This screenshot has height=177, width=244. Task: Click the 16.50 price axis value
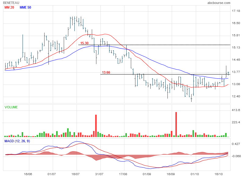point(236,23)
